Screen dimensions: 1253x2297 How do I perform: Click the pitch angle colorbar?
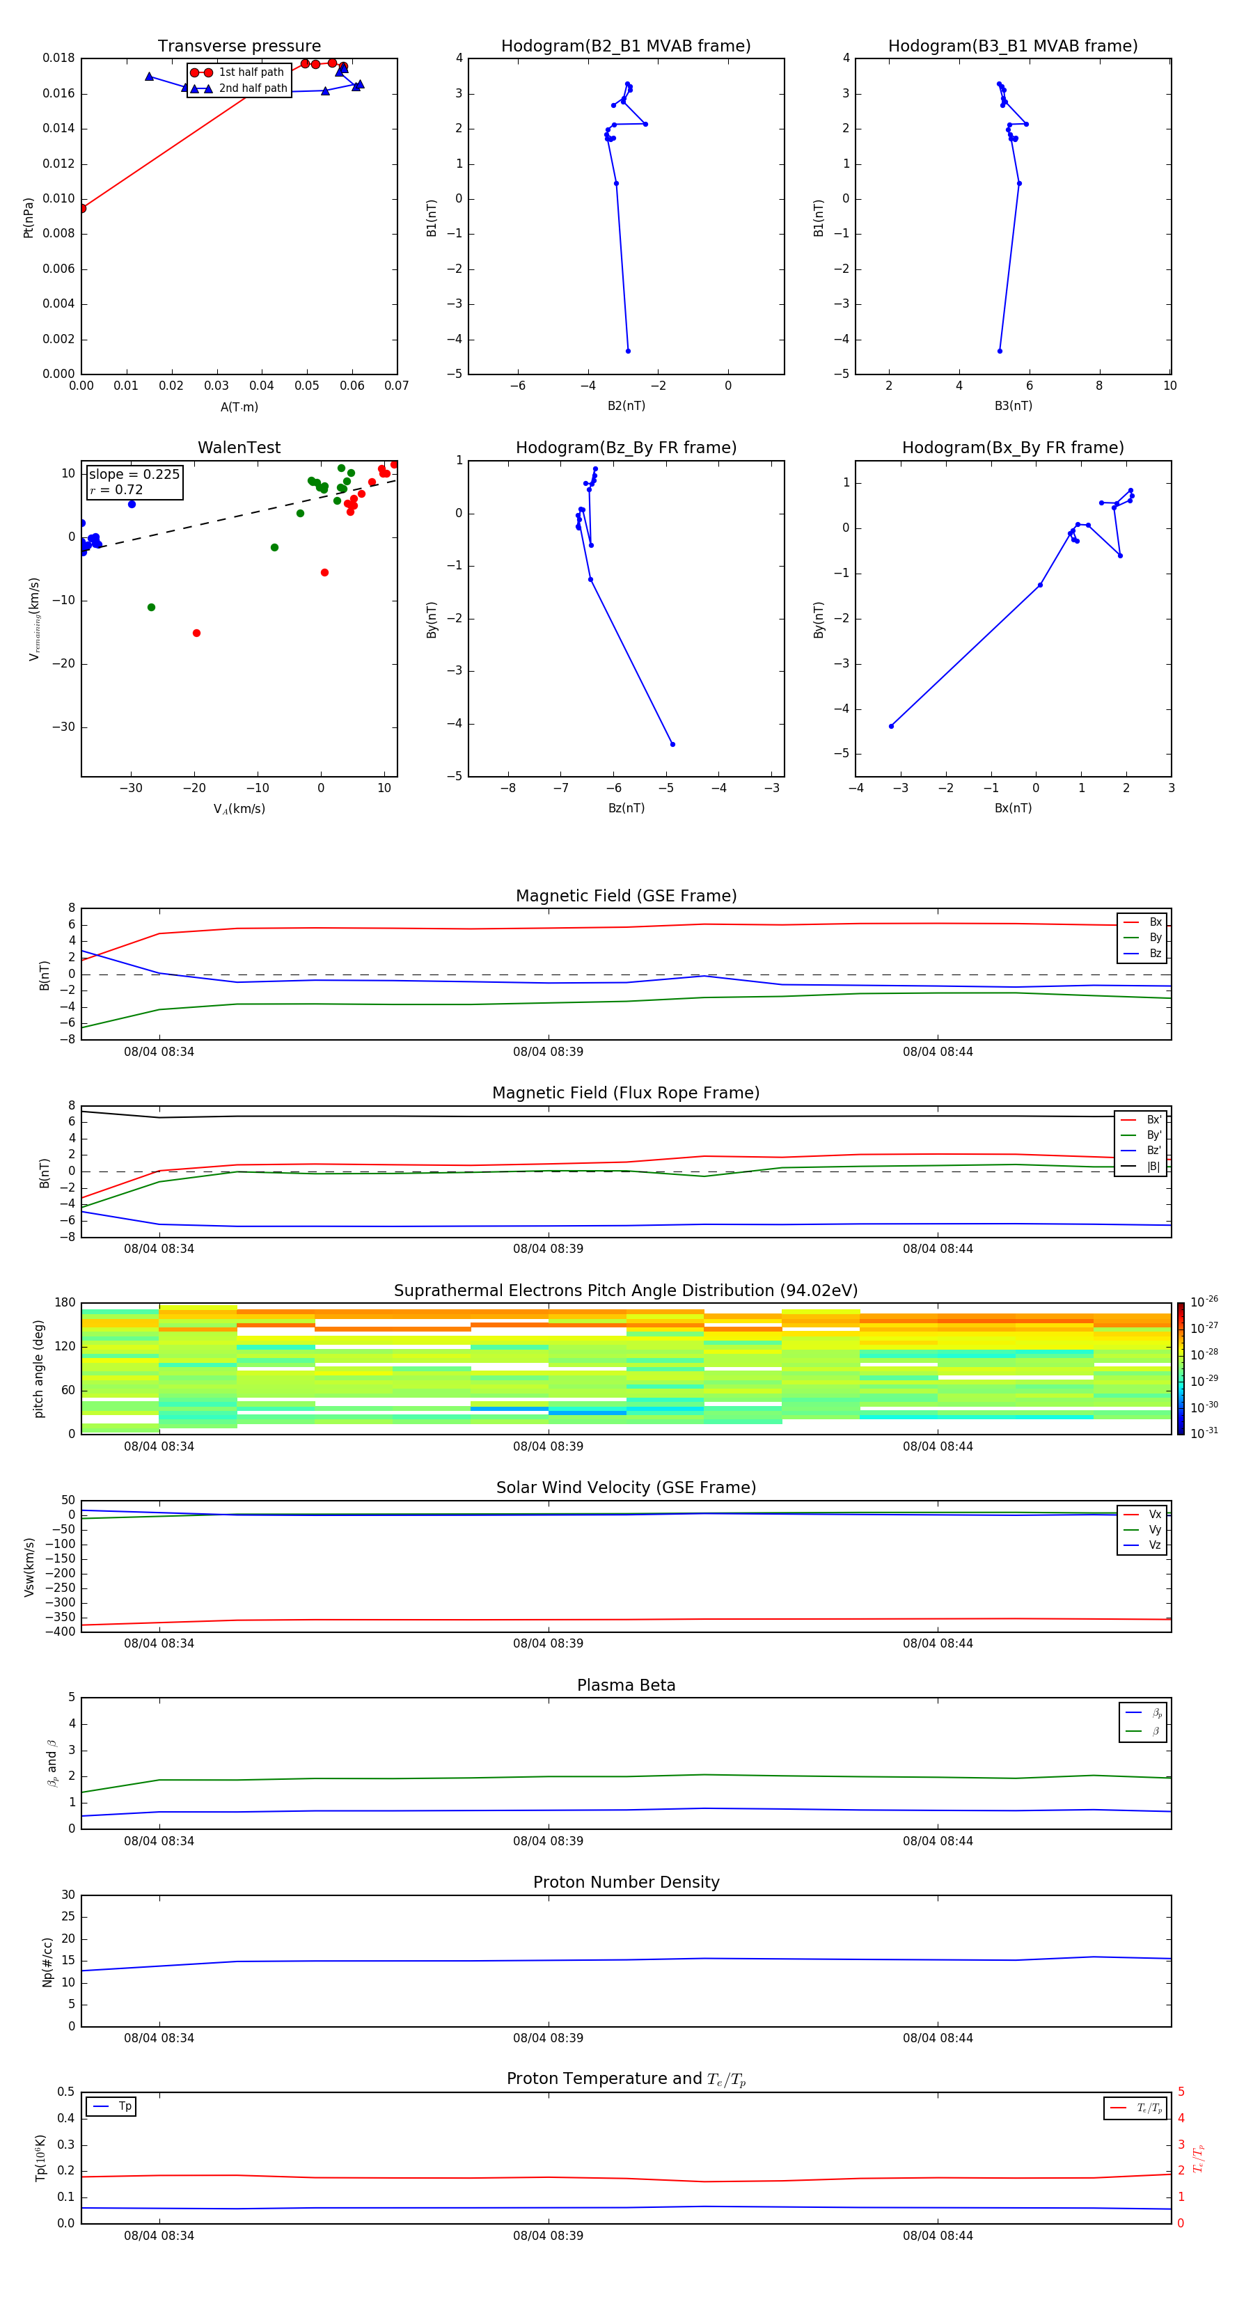(1181, 1368)
